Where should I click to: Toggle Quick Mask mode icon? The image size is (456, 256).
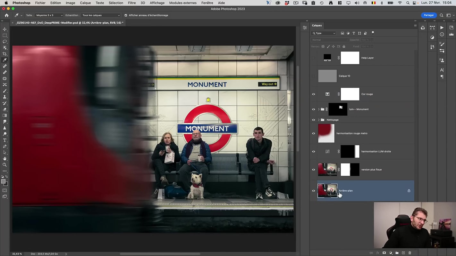(5, 190)
